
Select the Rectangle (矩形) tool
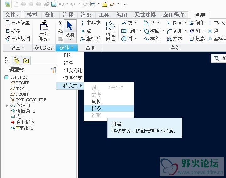129,31
